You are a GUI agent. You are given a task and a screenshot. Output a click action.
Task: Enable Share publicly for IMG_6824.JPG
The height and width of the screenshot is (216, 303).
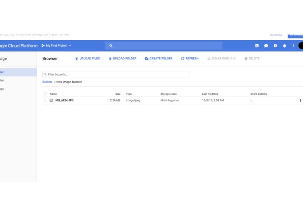pyautogui.click(x=252, y=100)
